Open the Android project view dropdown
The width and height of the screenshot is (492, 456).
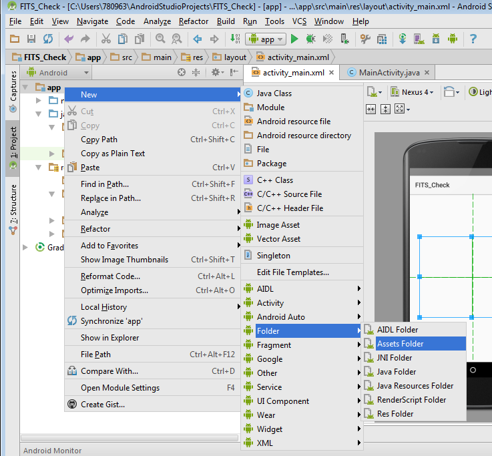pos(57,73)
